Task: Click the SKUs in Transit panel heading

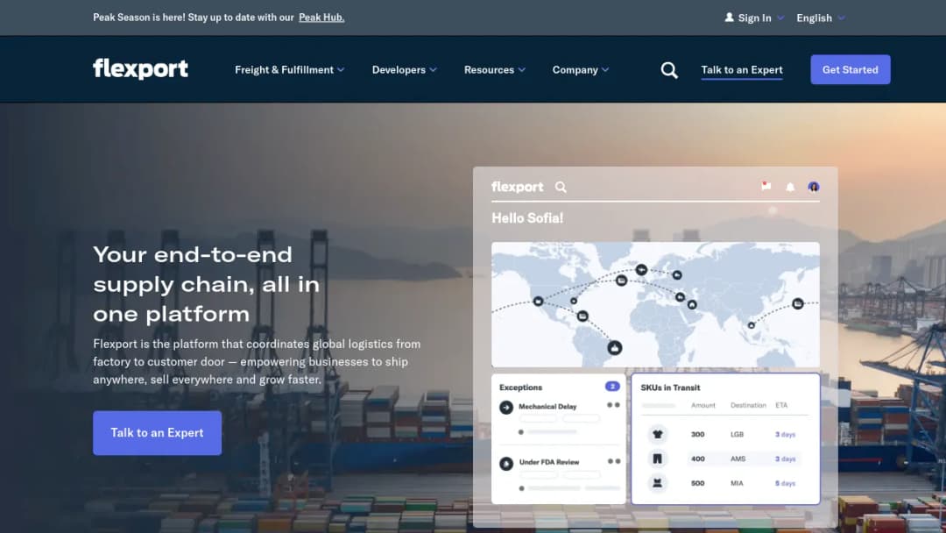Action: pos(670,387)
